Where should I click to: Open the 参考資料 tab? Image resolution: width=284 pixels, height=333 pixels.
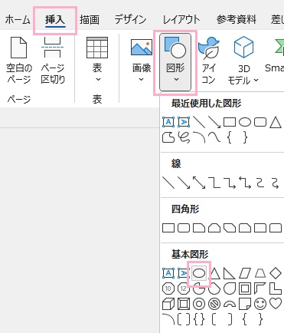(237, 20)
